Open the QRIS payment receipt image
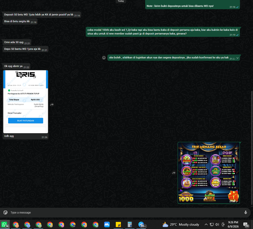Image resolution: width=253 pixels, height=229 pixels. click(26, 101)
